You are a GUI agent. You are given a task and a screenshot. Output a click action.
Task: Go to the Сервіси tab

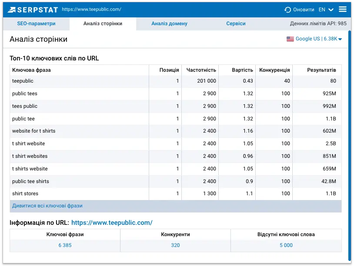[x=236, y=23]
